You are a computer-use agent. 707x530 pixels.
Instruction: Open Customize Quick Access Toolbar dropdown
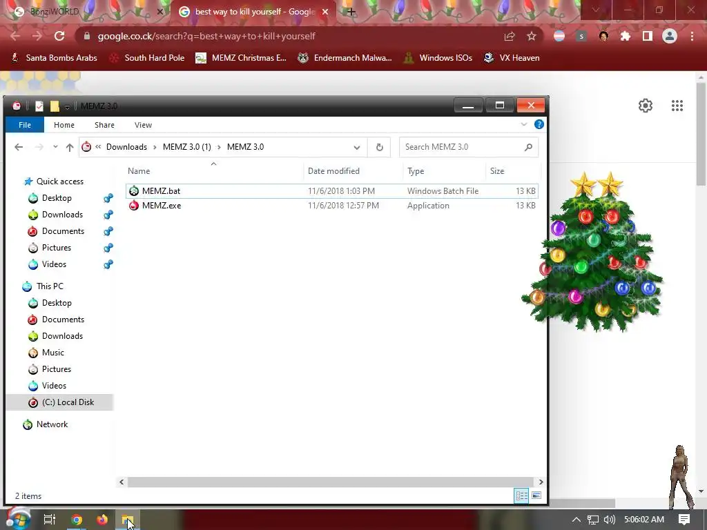[67, 106]
